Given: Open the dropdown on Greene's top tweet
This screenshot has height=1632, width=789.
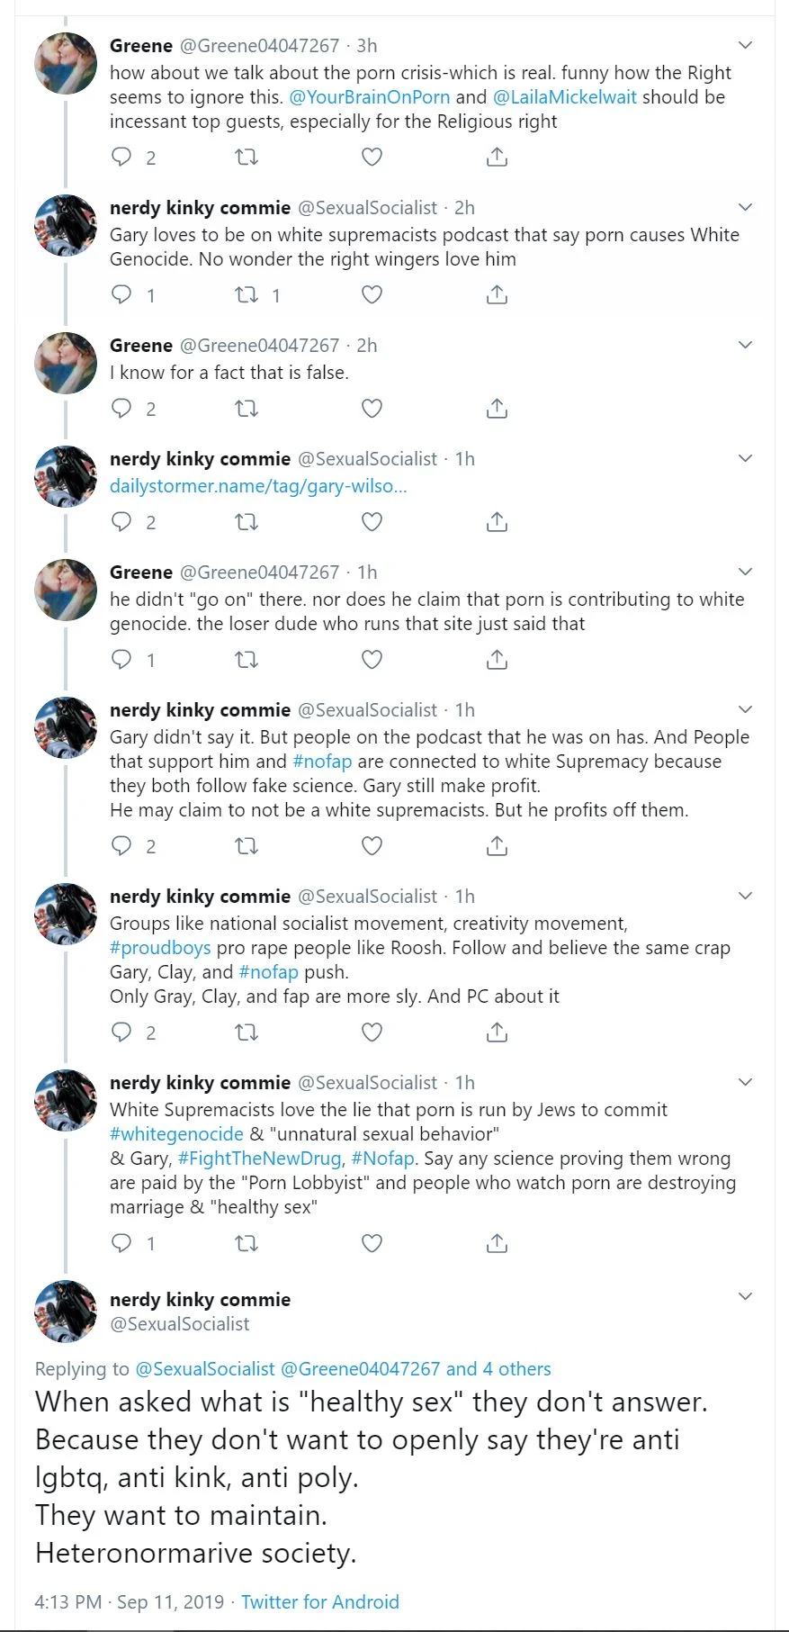Looking at the screenshot, I should click(745, 44).
